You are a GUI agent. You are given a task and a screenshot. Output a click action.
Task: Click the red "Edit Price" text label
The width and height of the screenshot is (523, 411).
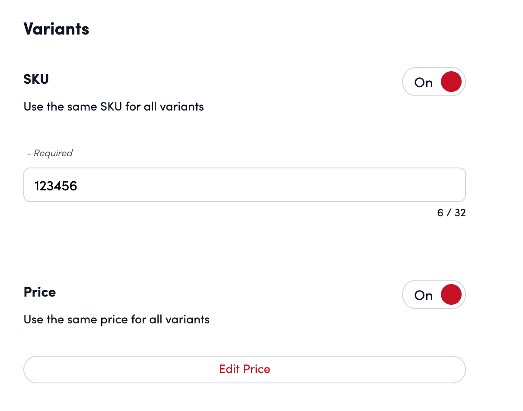(245, 370)
